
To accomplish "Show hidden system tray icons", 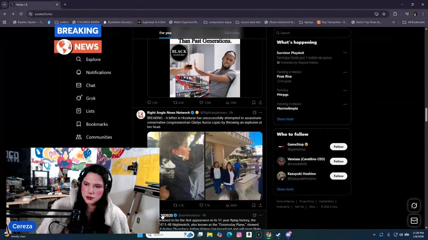I will [374, 235].
